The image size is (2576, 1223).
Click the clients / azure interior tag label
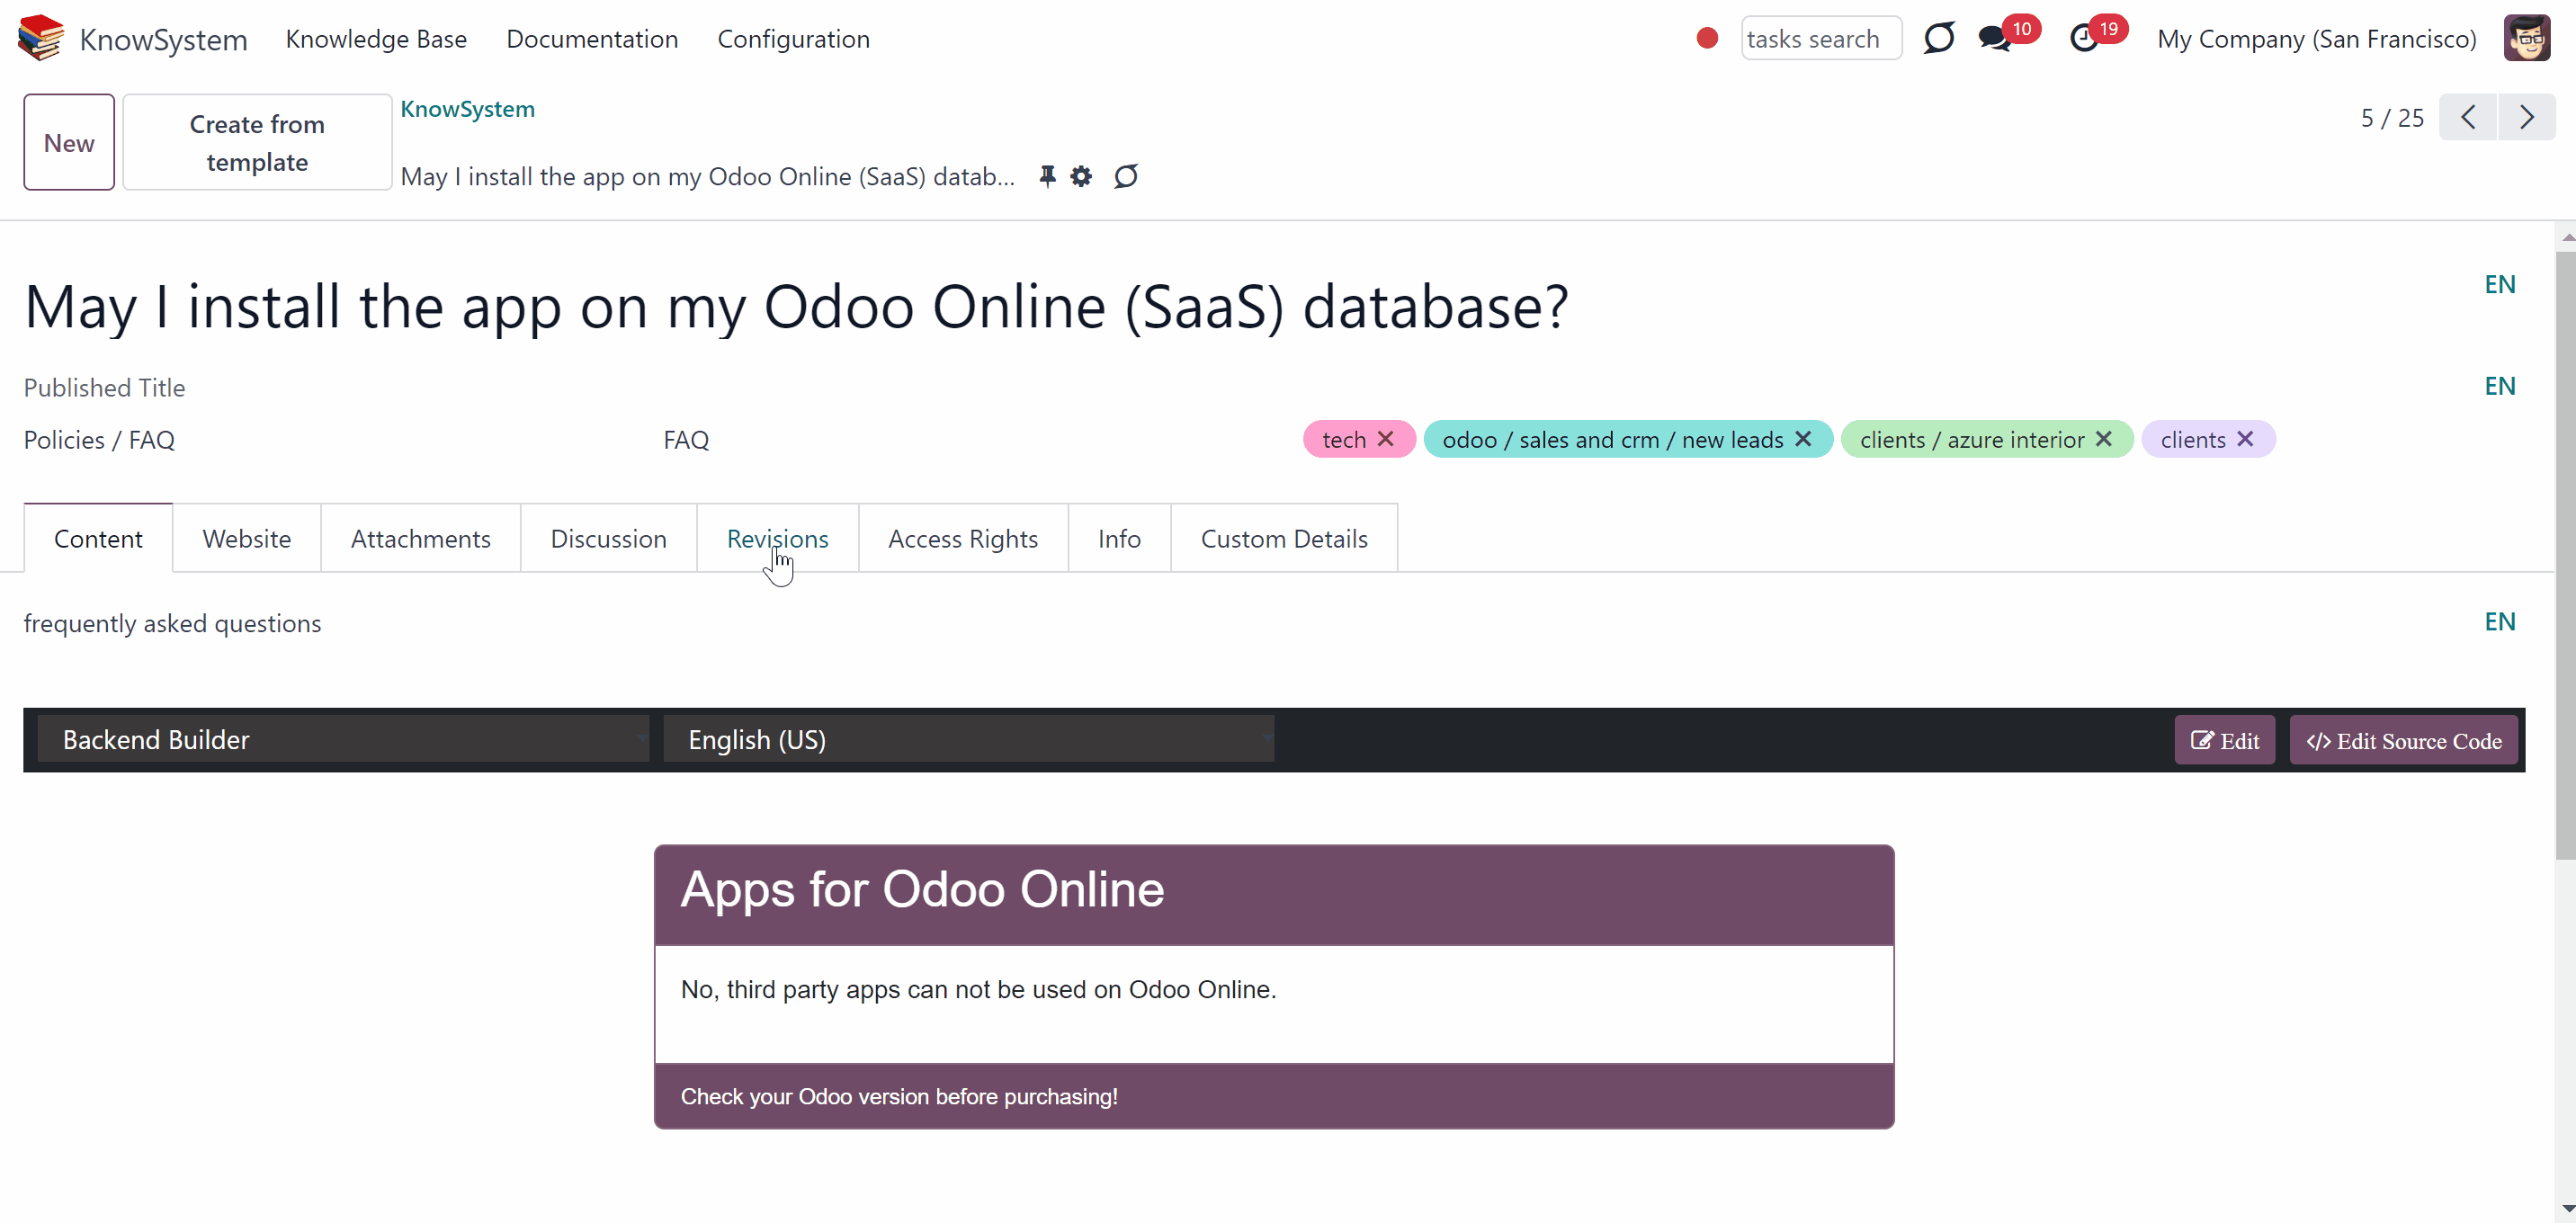pyautogui.click(x=1972, y=439)
